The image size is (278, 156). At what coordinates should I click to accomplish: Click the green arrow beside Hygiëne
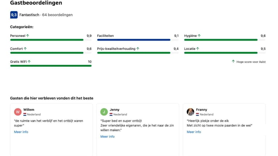[x=199, y=36]
